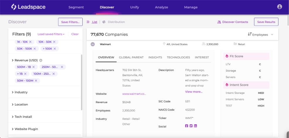Screen dimensions: 289x138
Task: Open the user account profile icon
Action: tap(279, 7)
